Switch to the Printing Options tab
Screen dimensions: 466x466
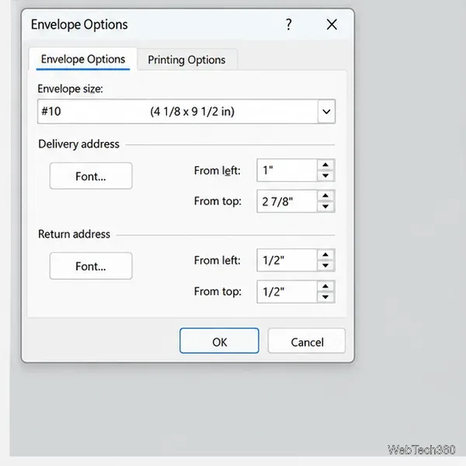(186, 60)
